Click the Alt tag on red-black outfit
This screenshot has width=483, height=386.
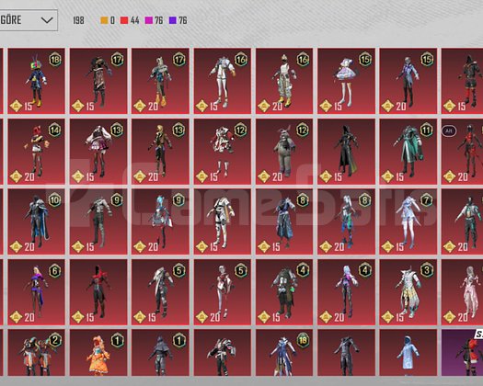pyautogui.click(x=449, y=131)
